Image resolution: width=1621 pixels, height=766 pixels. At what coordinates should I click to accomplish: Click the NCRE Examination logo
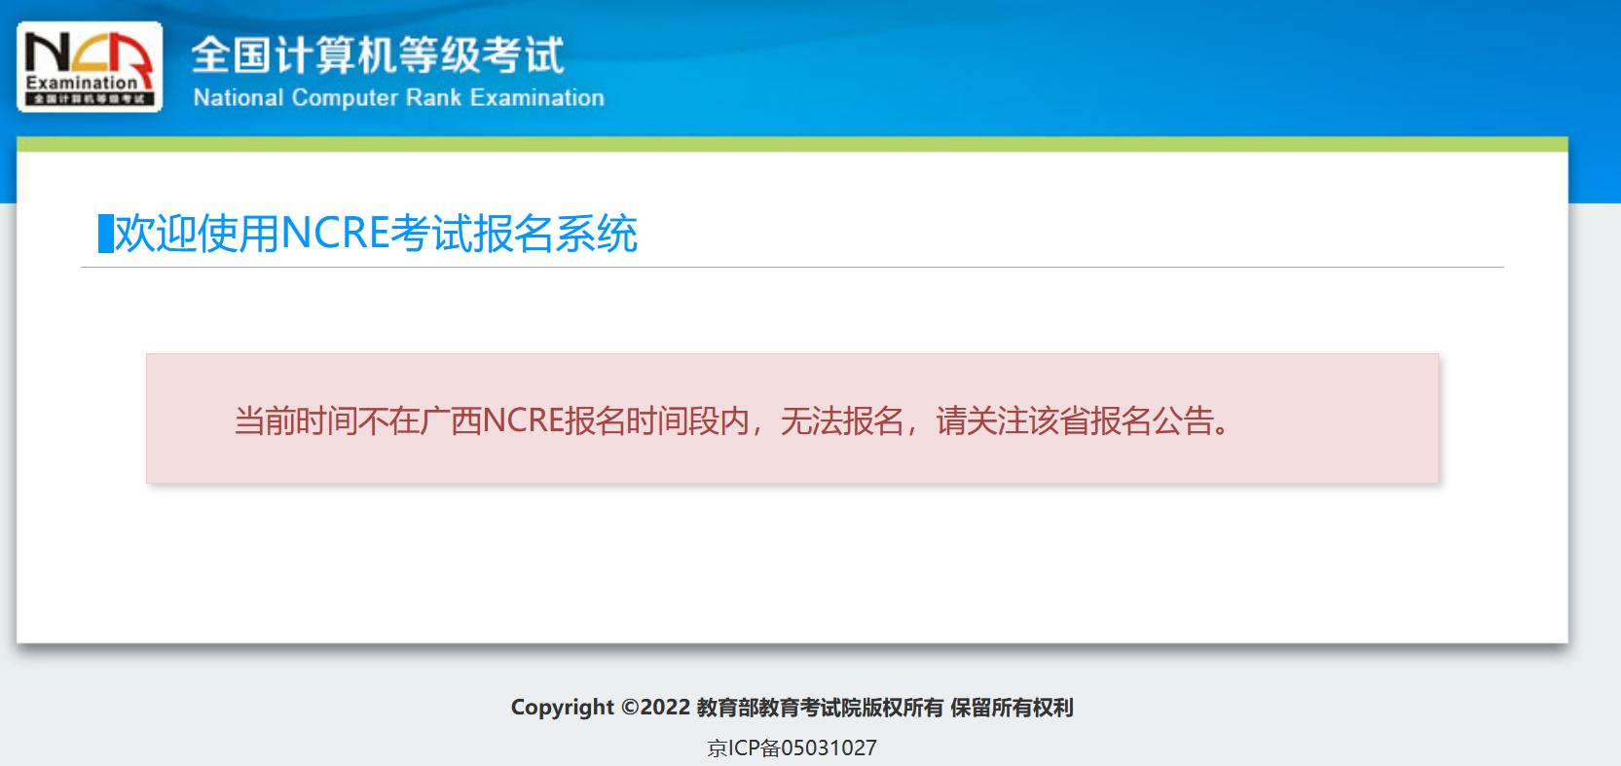90,67
